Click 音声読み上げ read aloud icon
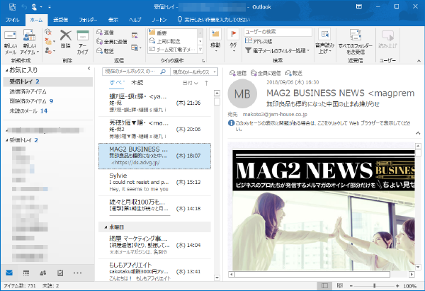This screenshot has width=425, height=291. (x=324, y=41)
